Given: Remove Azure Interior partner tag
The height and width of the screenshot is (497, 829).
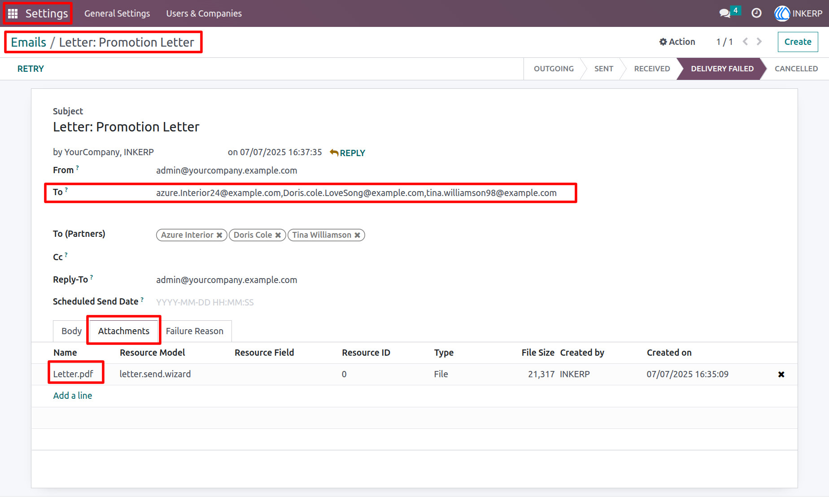Looking at the screenshot, I should [x=219, y=235].
